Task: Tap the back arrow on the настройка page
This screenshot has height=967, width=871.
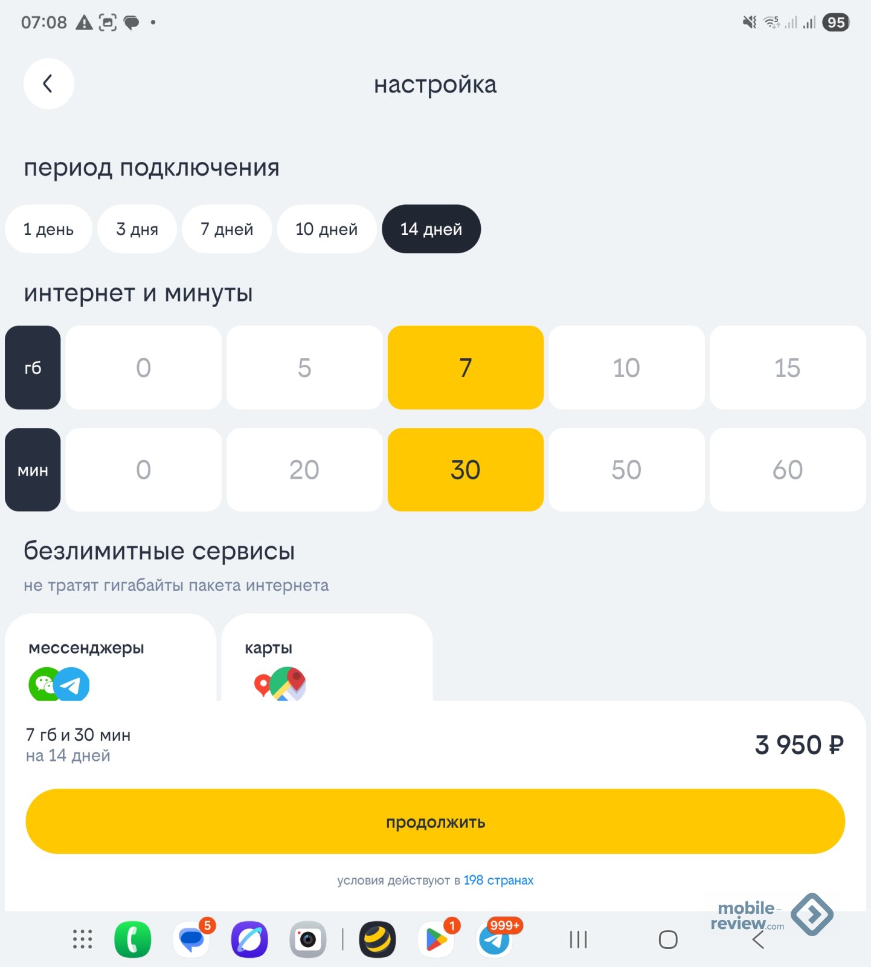Action: pyautogui.click(x=48, y=84)
